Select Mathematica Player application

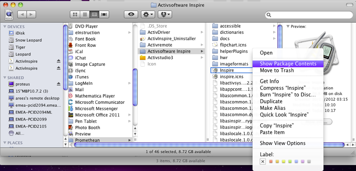pyautogui.click(x=95, y=96)
